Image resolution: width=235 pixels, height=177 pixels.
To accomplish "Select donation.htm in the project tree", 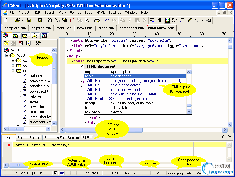I will coord(39,86).
